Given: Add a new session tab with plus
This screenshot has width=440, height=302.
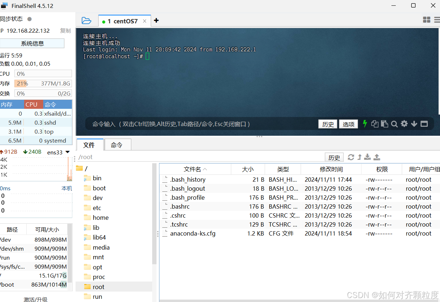Looking at the screenshot, I should point(156,20).
